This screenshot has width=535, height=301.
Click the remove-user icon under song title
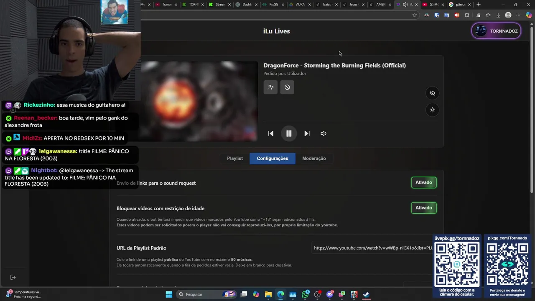click(x=270, y=87)
